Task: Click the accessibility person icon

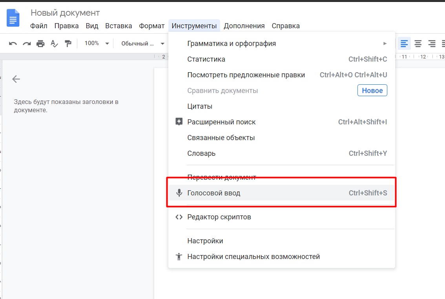Action: [179, 257]
